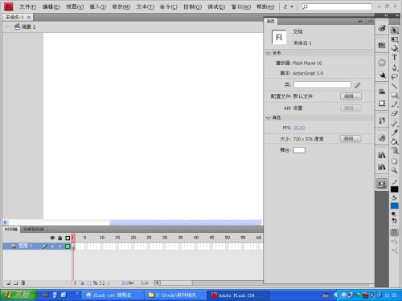Toggle lock dot of layer 1
Image resolution: width=402 pixels, height=301 pixels.
coord(60,246)
